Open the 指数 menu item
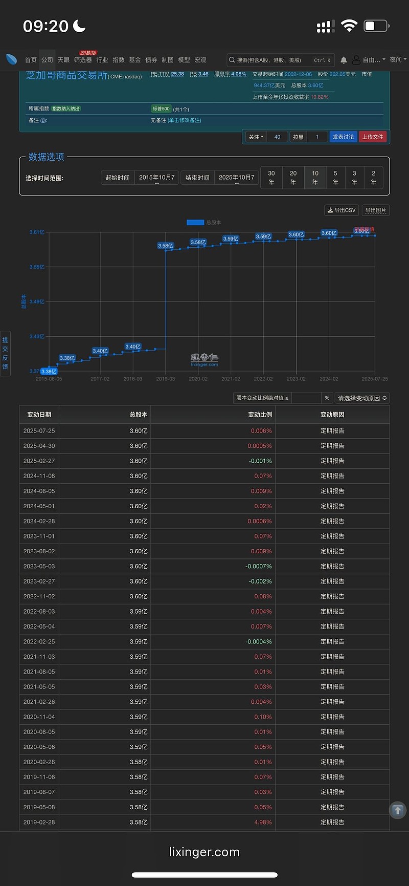Viewport: 409px width, 886px height. coord(119,60)
